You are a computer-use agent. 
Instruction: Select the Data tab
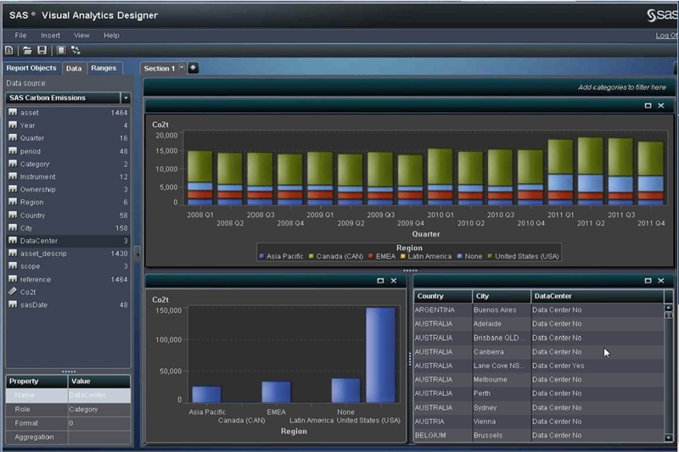[x=74, y=69]
